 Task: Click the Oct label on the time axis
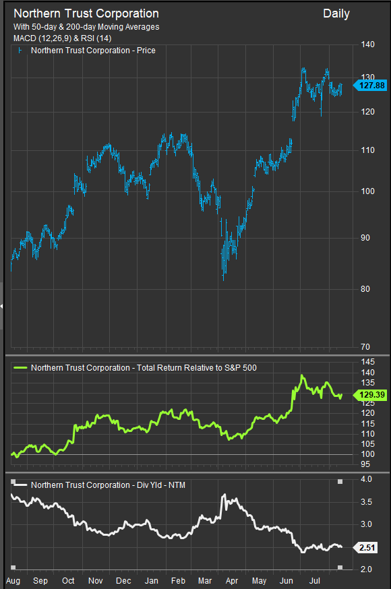pyautogui.click(x=68, y=581)
